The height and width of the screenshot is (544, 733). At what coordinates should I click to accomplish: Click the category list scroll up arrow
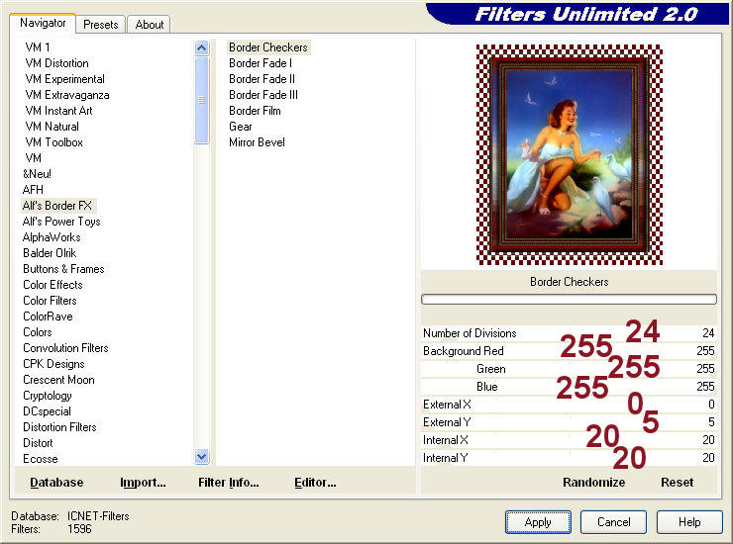201,47
